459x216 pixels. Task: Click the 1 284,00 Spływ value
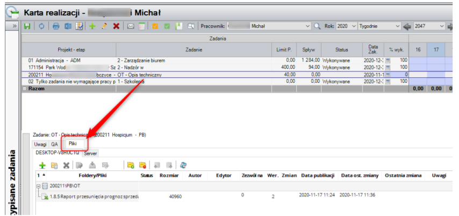[x=311, y=61]
